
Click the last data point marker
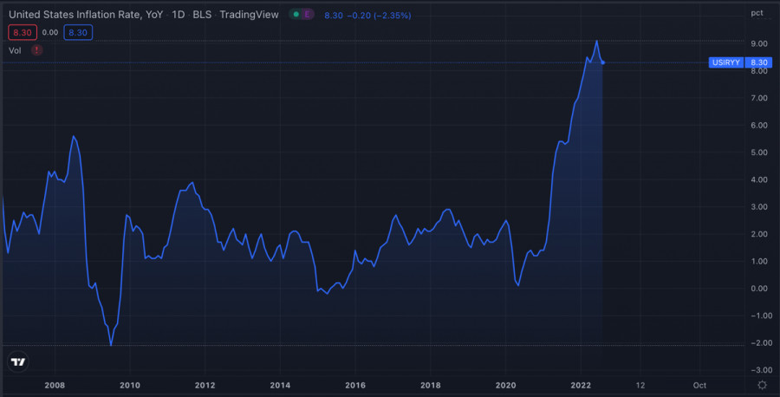602,62
